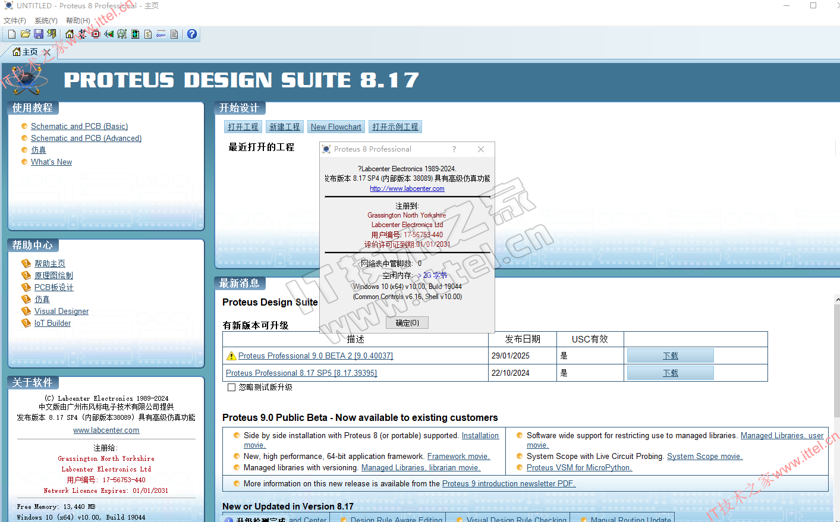Viewport: 840px width, 522px height.
Task: Download Proteus 9.0 BETA 2 via 下载
Action: pos(671,356)
